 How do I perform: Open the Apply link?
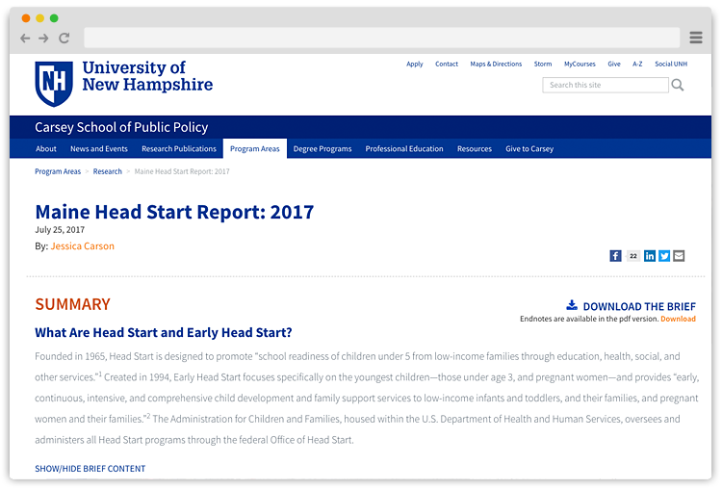coord(414,64)
